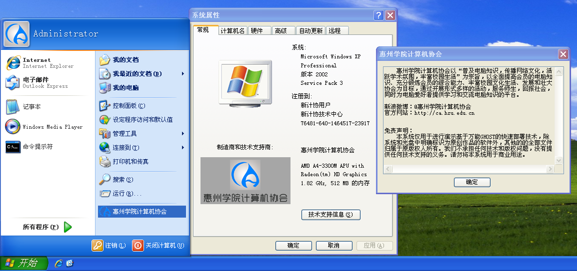Click scroll up arrow in info text box
The height and width of the screenshot is (271, 577).
tap(558, 71)
